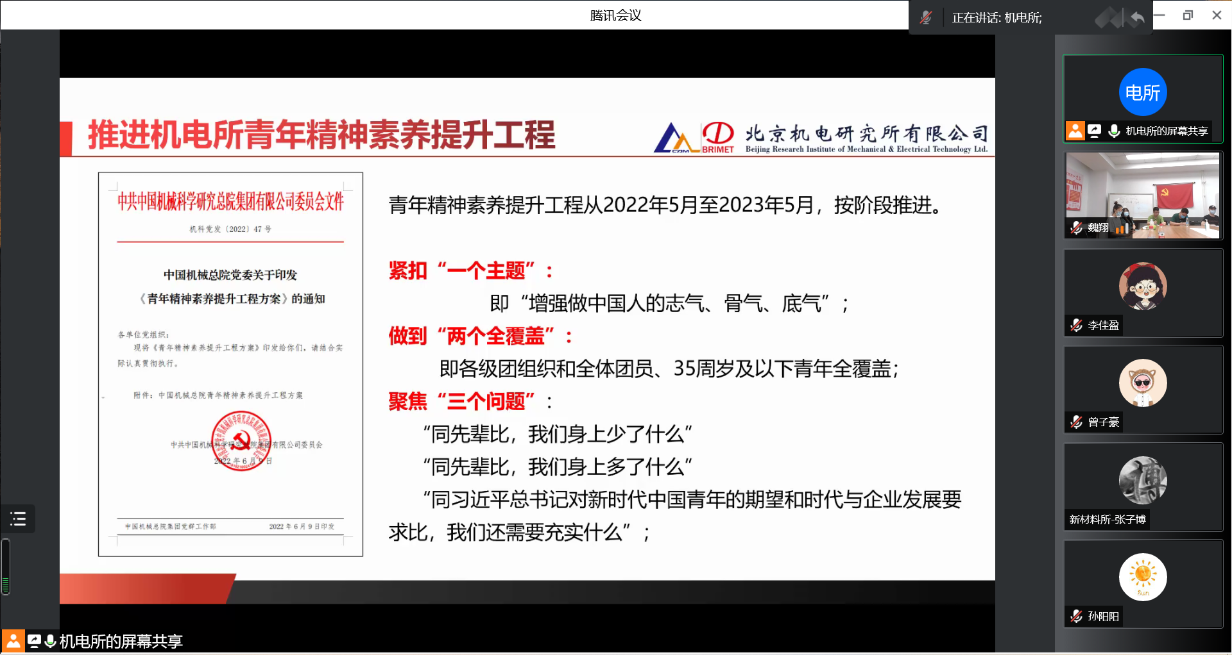Screen dimensions: 1232x655
Task: Click the 新材料所-张子博 name label
Action: [1107, 519]
